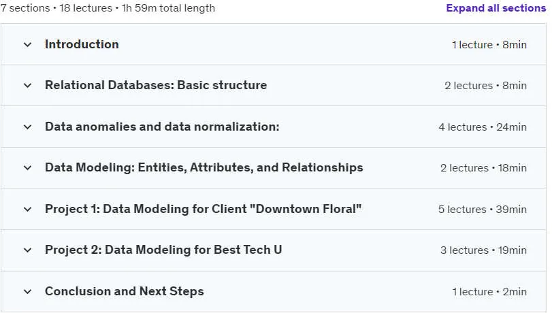
Task: Open chevron for Conclusion and Next Steps
Action: coord(27,292)
